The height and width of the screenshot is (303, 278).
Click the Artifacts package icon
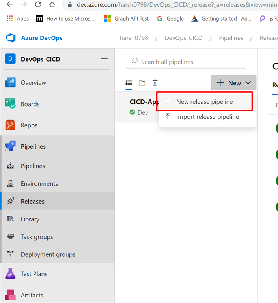click(x=10, y=295)
